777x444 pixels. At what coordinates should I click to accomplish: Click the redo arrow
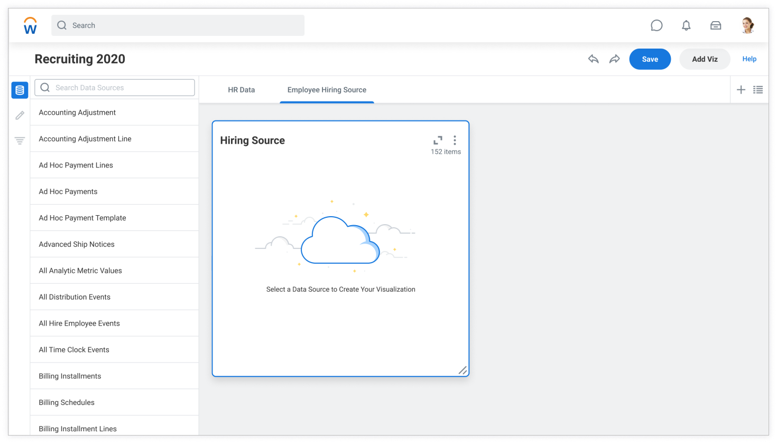coord(614,59)
